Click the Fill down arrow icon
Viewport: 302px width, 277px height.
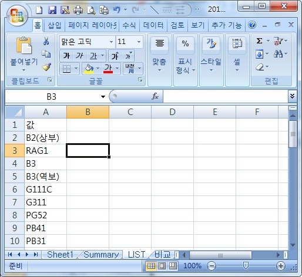click(259, 54)
